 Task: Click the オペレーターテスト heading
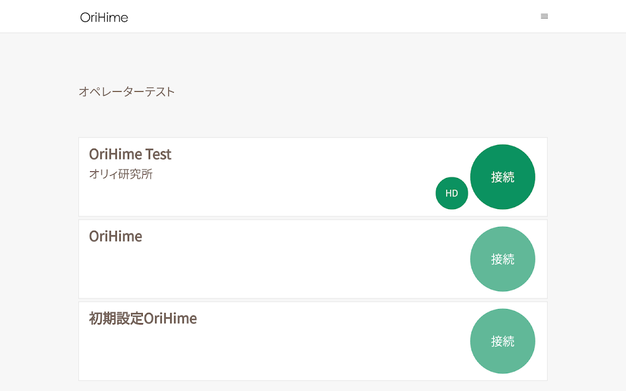(x=127, y=91)
